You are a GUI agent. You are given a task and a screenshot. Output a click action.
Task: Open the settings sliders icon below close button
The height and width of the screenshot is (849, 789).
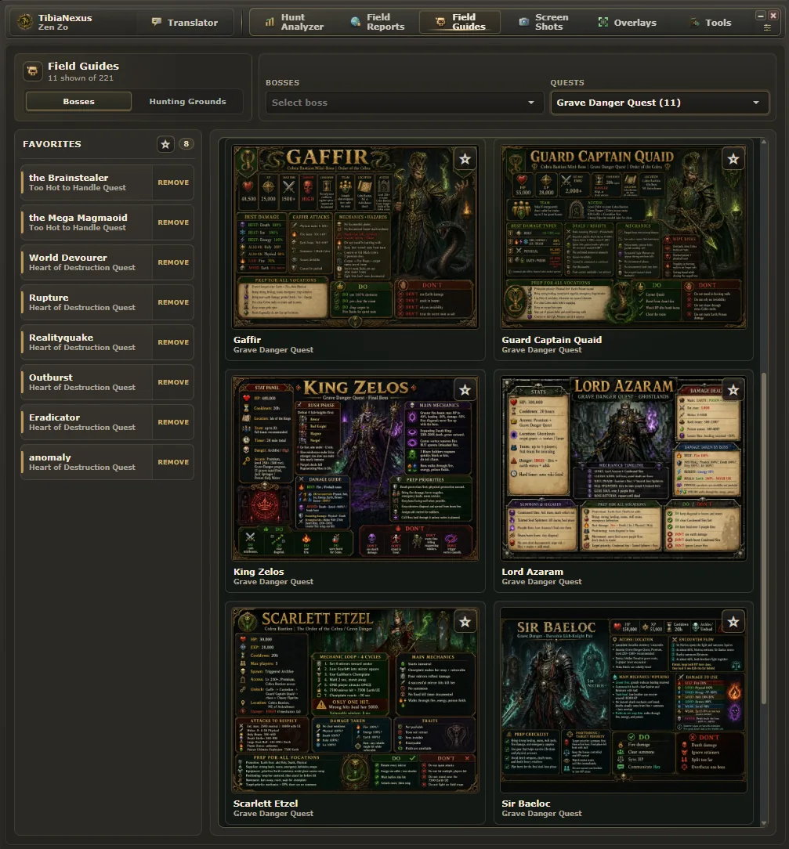click(767, 27)
